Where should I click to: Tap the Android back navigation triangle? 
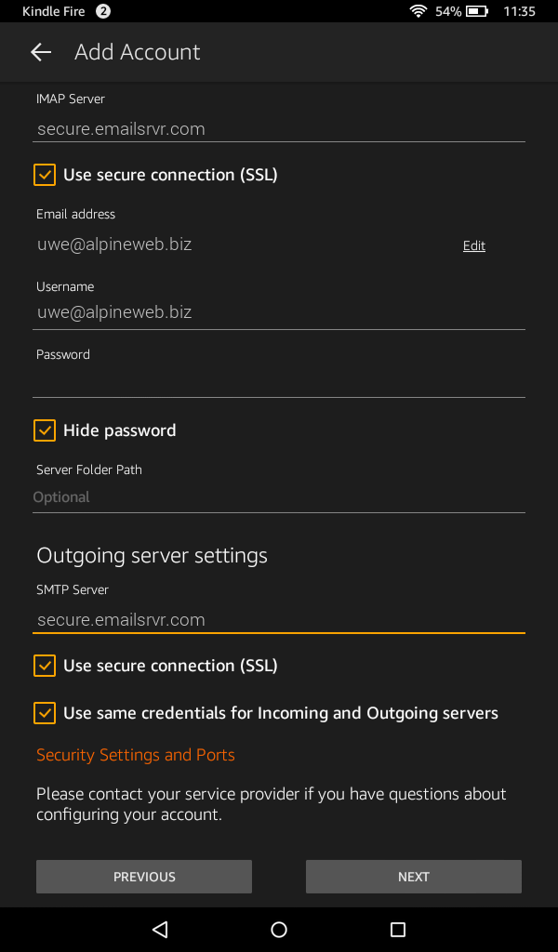pos(160,929)
